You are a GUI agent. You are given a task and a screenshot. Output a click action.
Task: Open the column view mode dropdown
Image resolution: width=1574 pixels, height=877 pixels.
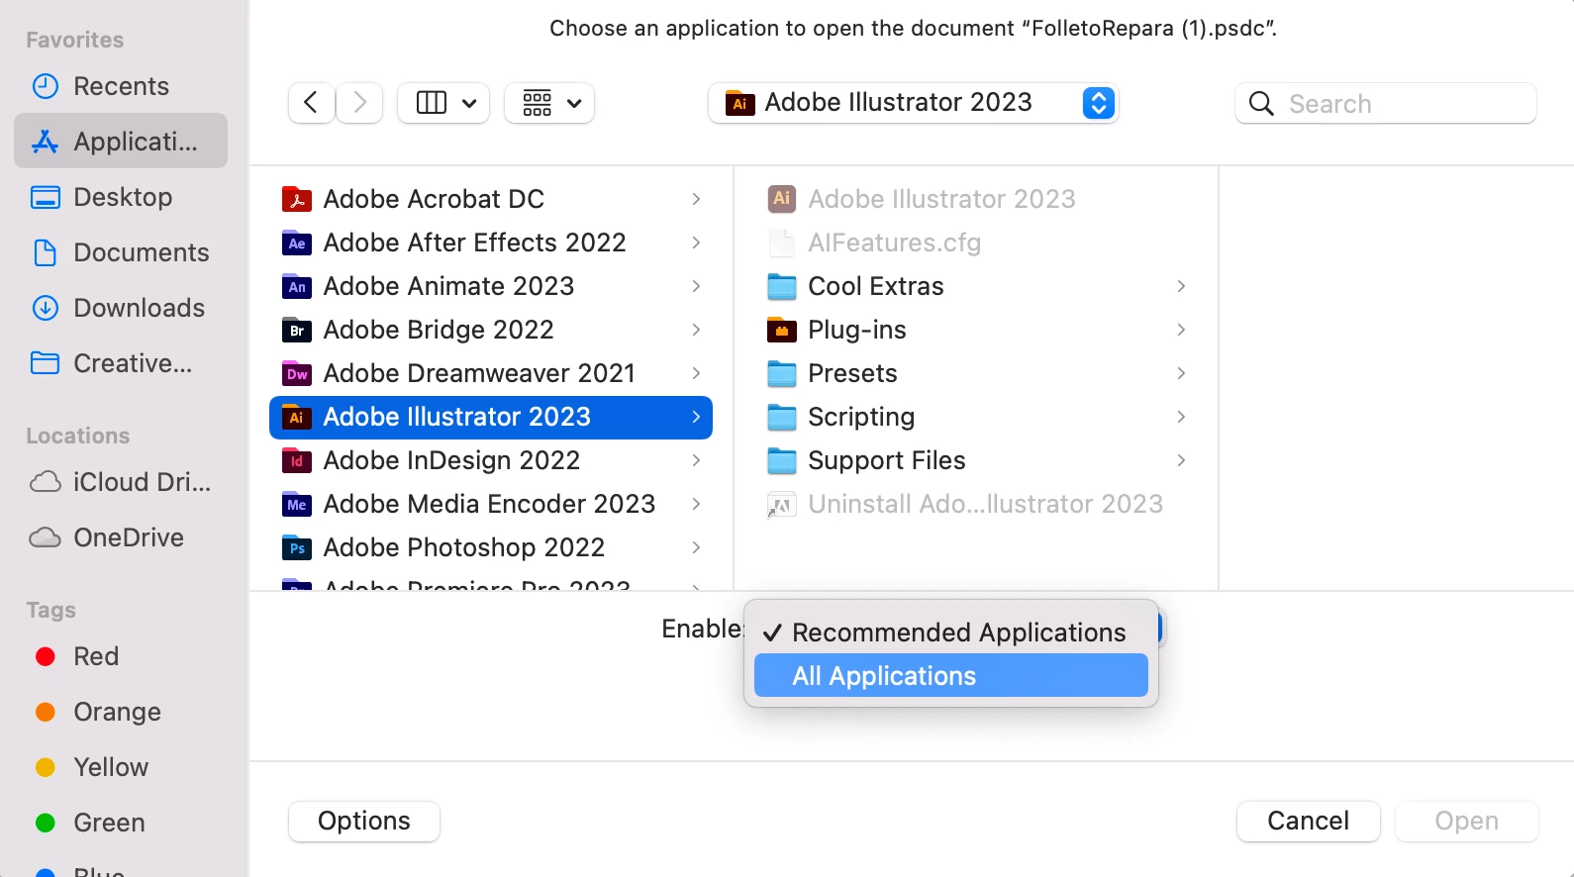[443, 103]
